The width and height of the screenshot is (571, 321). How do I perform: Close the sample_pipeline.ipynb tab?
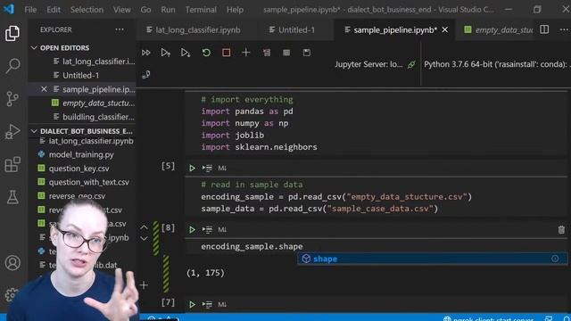point(445,29)
